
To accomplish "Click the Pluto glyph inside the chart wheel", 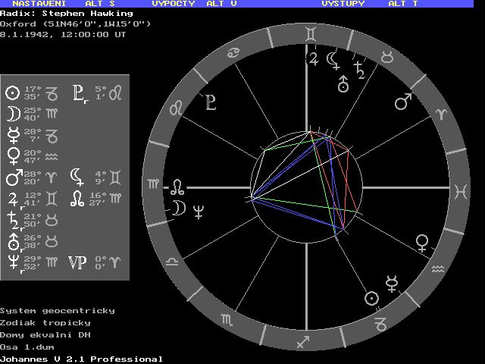I will pos(210,100).
